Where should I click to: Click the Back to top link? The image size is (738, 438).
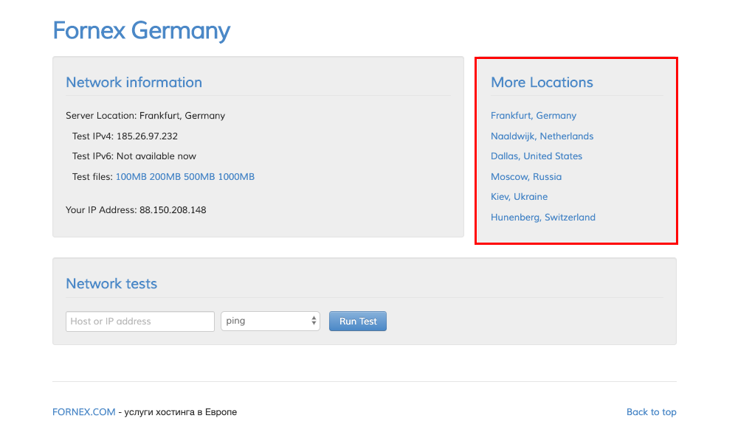(x=651, y=412)
